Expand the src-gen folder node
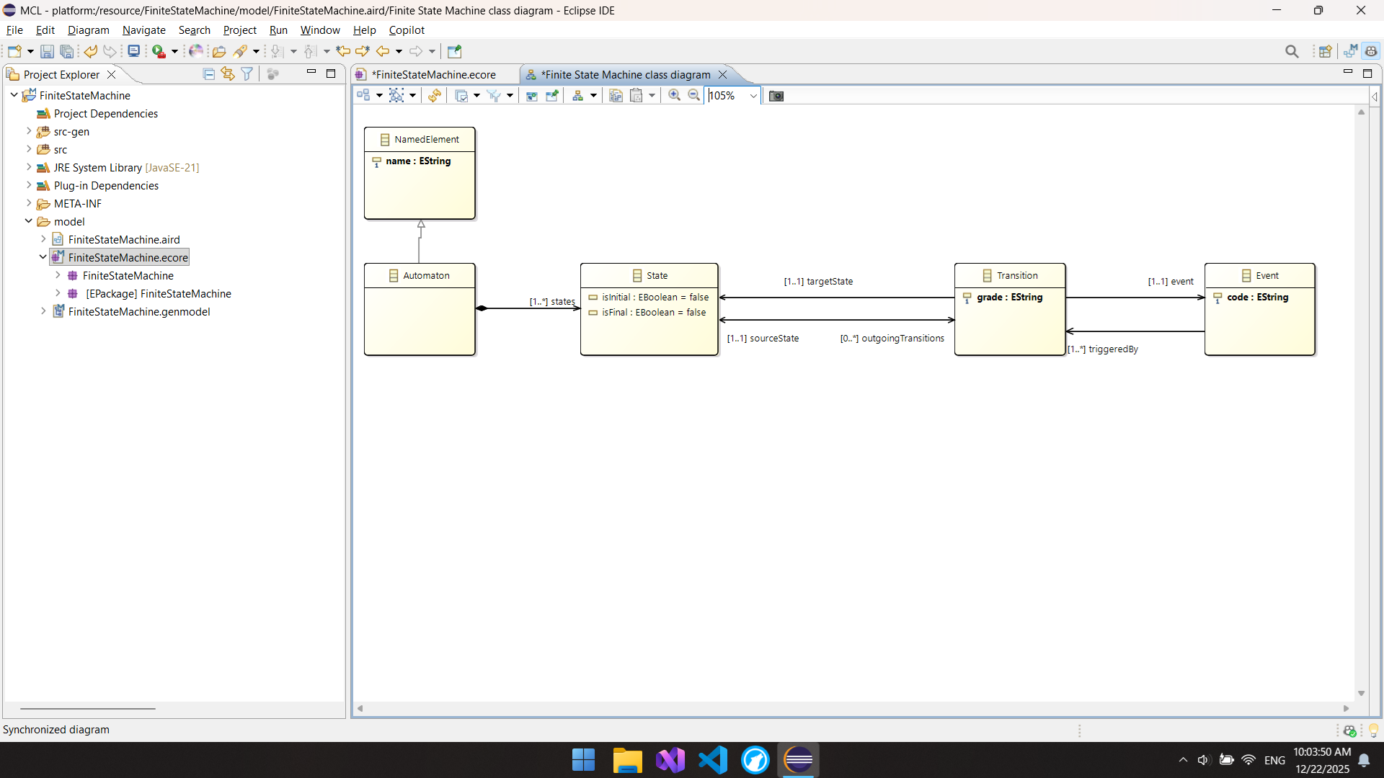This screenshot has height=778, width=1384. (x=29, y=131)
